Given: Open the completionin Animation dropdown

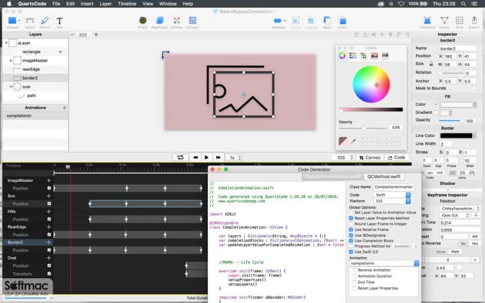Looking at the screenshot, I should tap(385, 263).
